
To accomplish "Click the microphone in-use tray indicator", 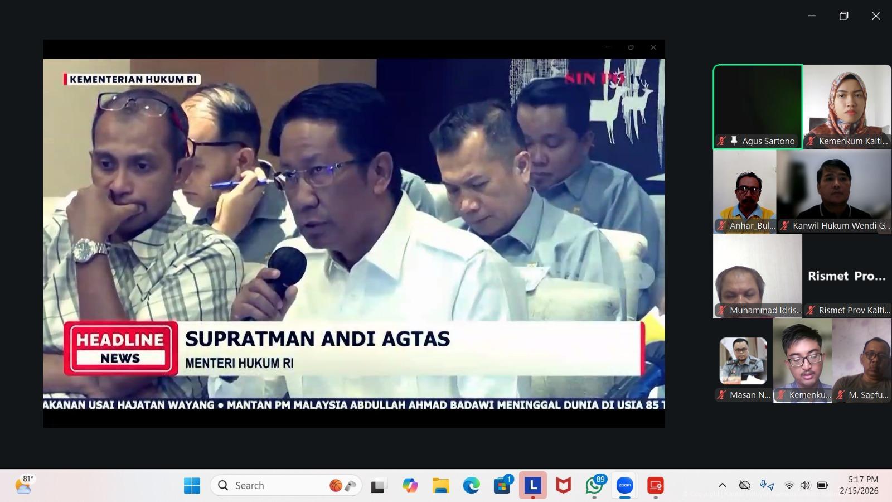I will [767, 485].
